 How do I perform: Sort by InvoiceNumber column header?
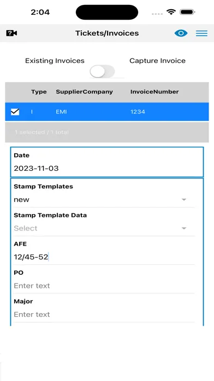pyautogui.click(x=154, y=91)
